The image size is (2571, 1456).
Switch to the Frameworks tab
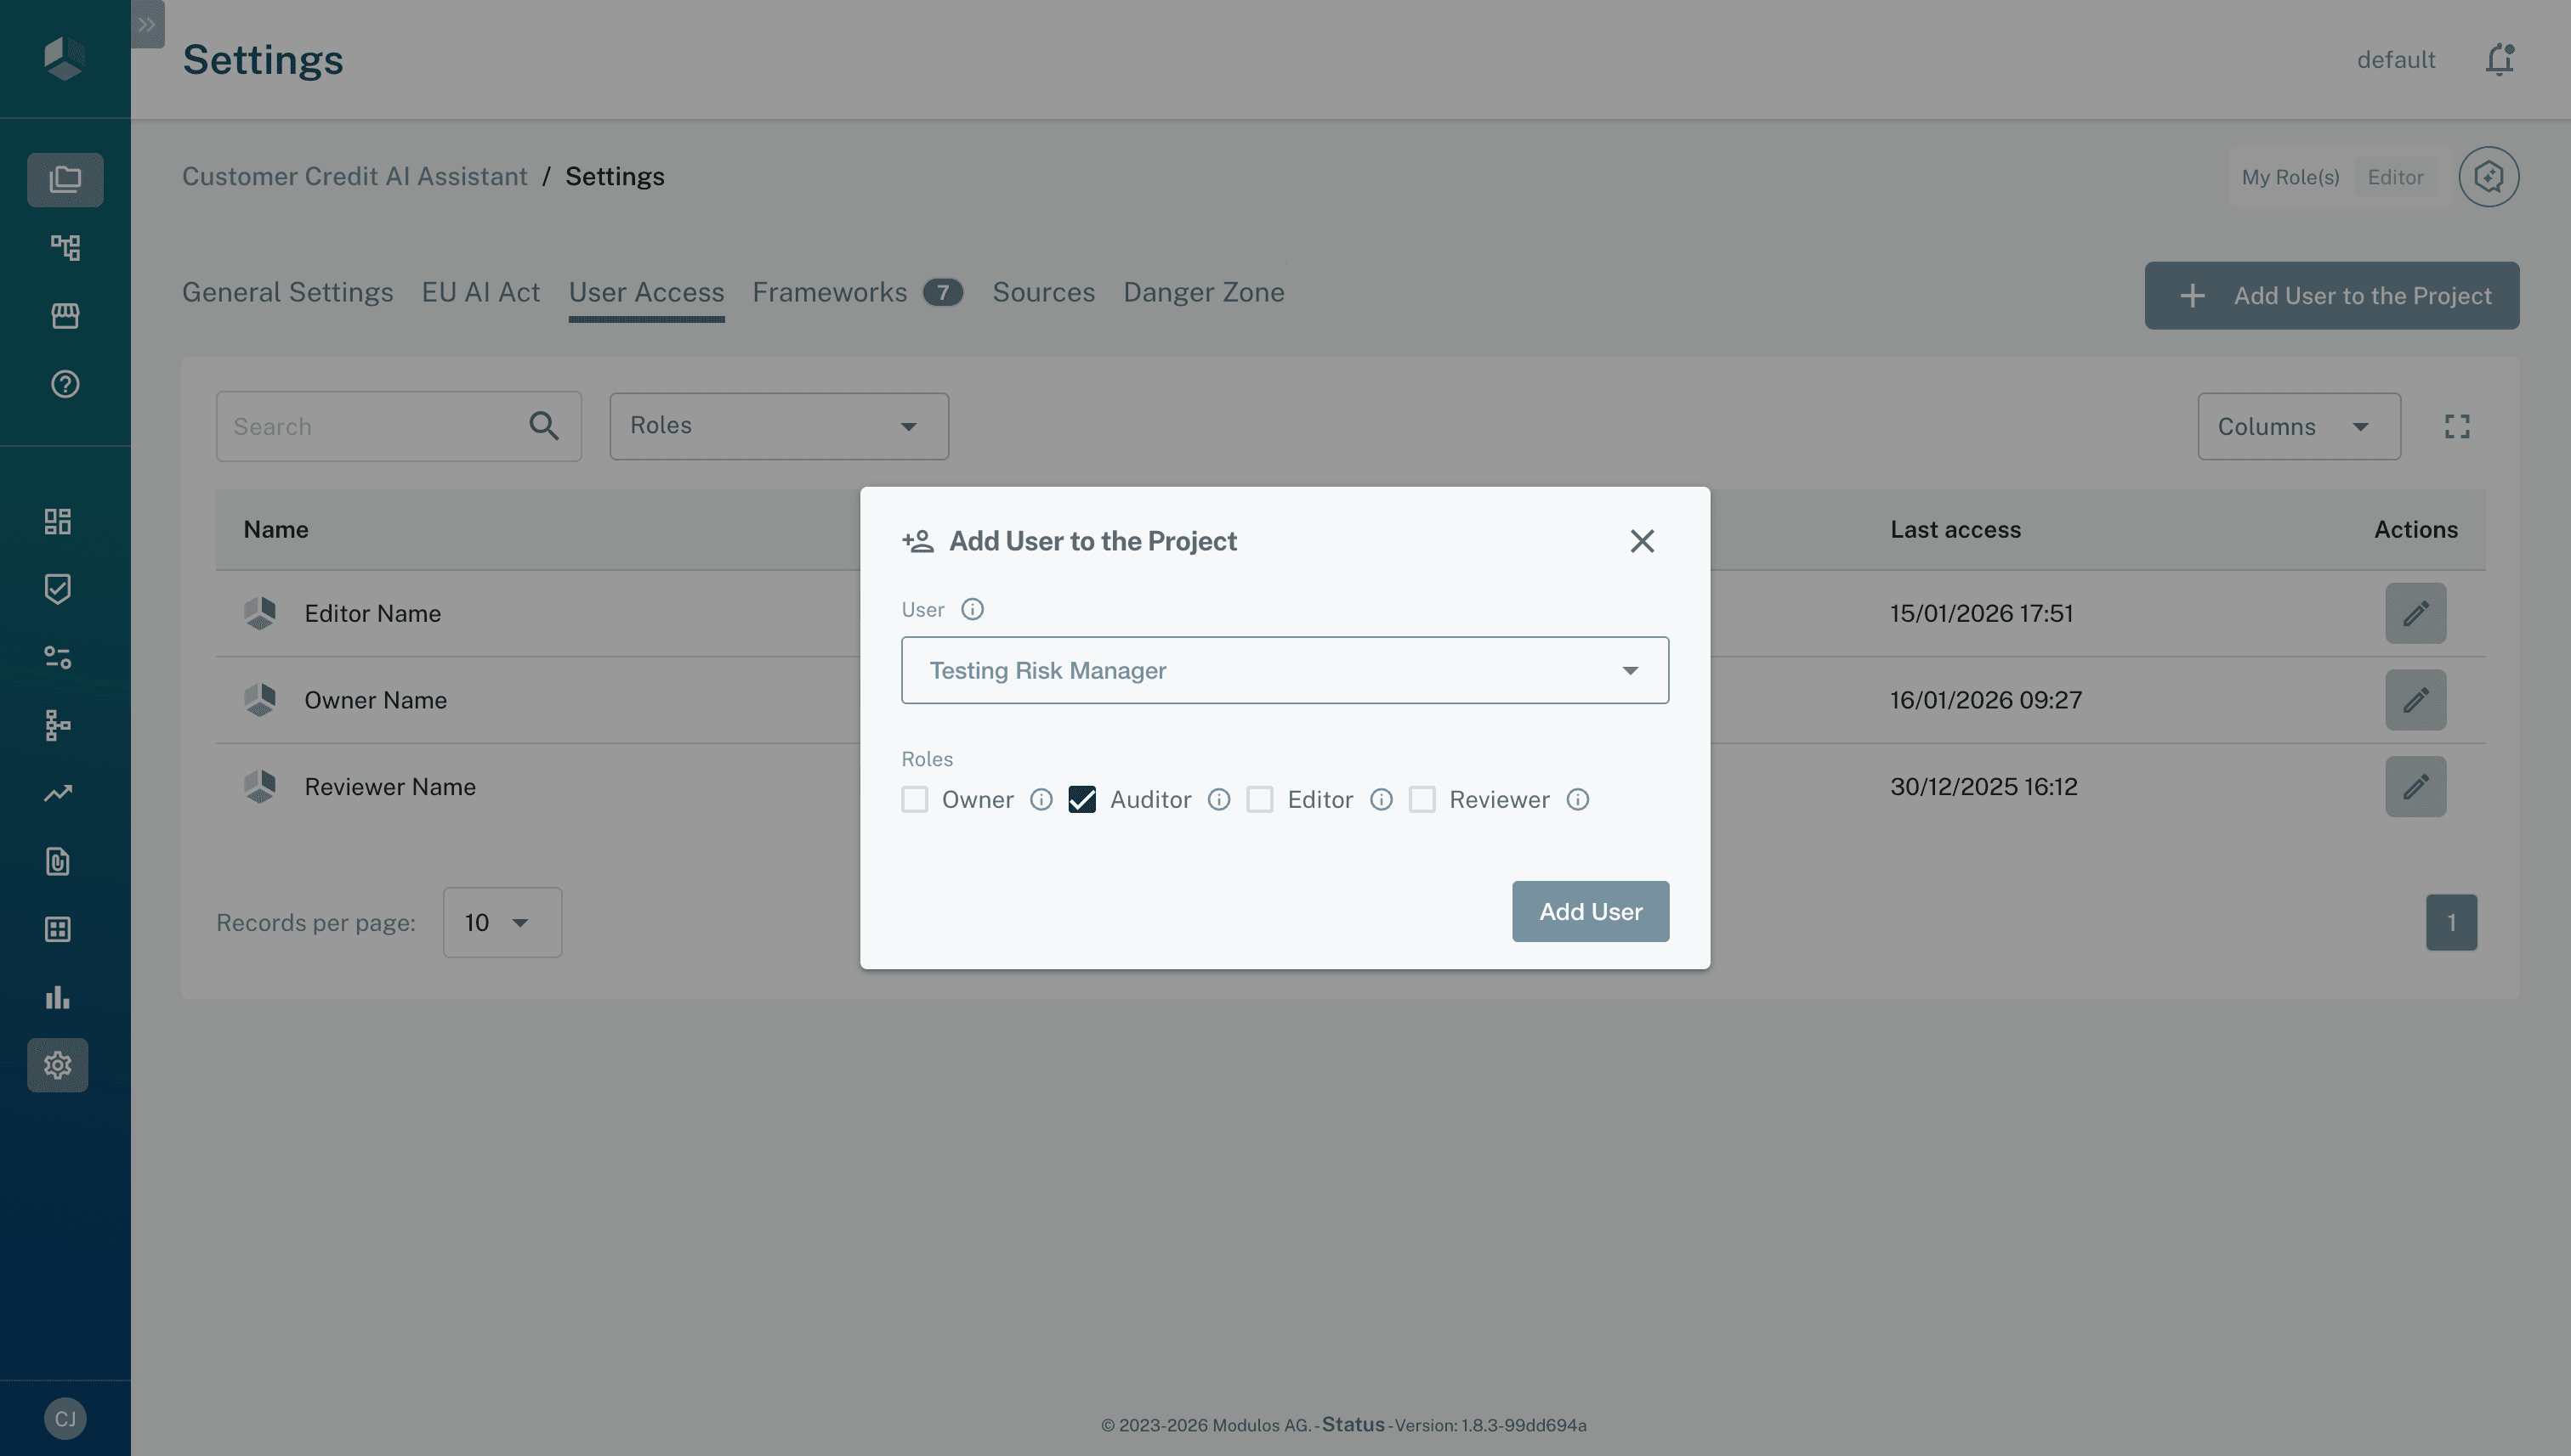point(830,292)
